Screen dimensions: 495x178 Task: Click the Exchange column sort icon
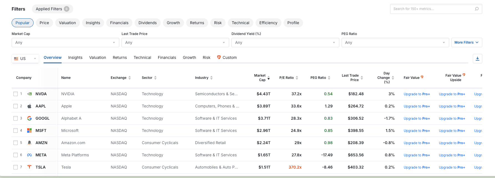coord(130,78)
